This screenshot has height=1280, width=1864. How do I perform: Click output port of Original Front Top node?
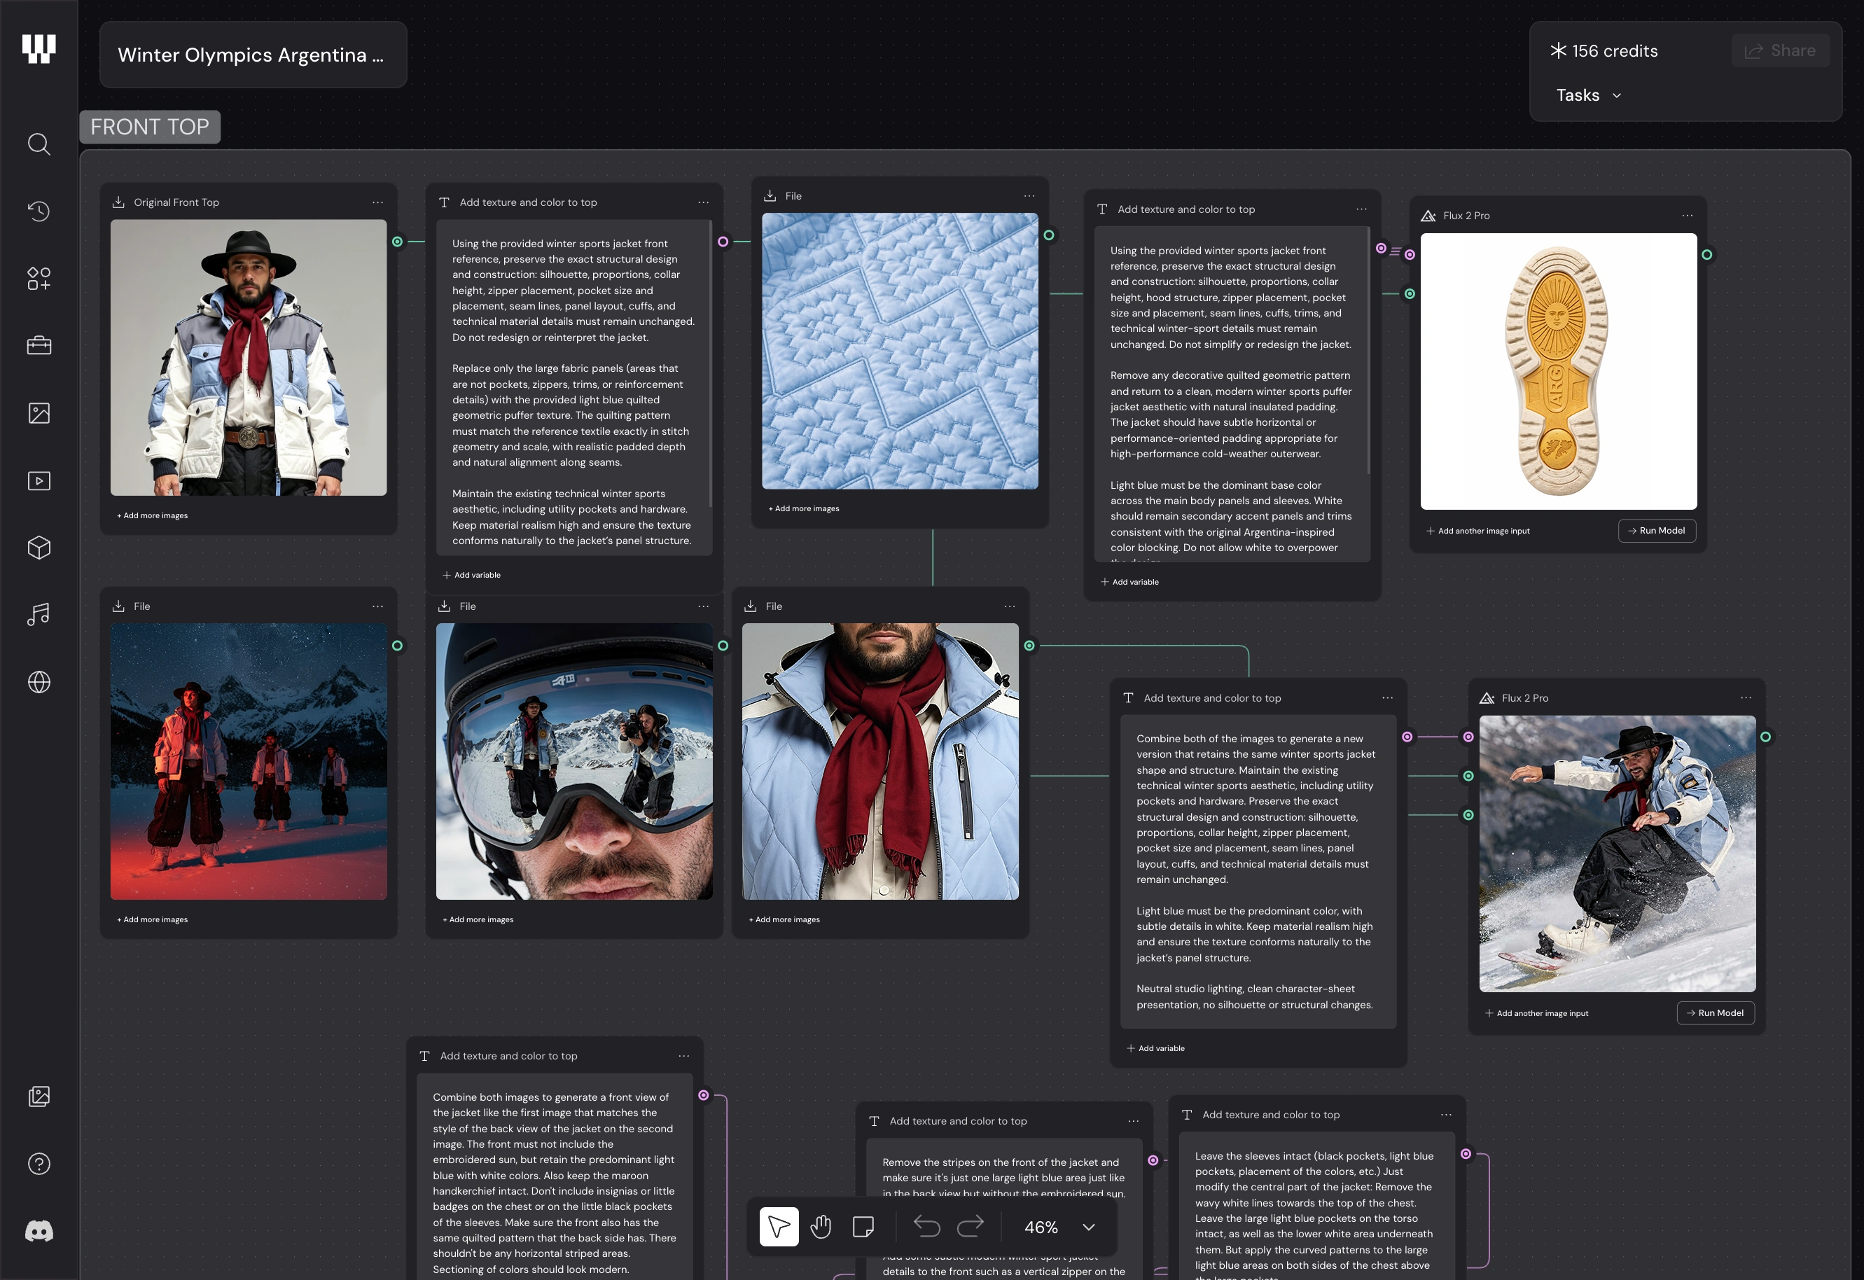click(397, 242)
